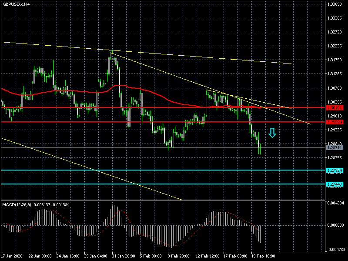Image resolution: width=348 pixels, height=261 pixels.
Task: Click the 1.30780 price scale value
Action: click(335, 88)
